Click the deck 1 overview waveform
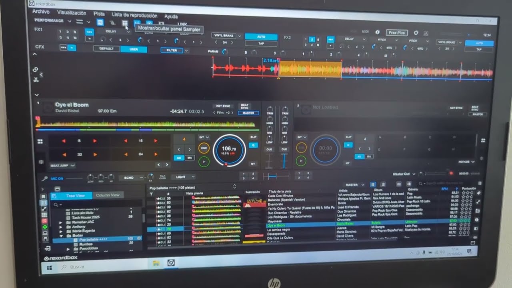Image resolution: width=512 pixels, height=288 pixels. coord(147,123)
